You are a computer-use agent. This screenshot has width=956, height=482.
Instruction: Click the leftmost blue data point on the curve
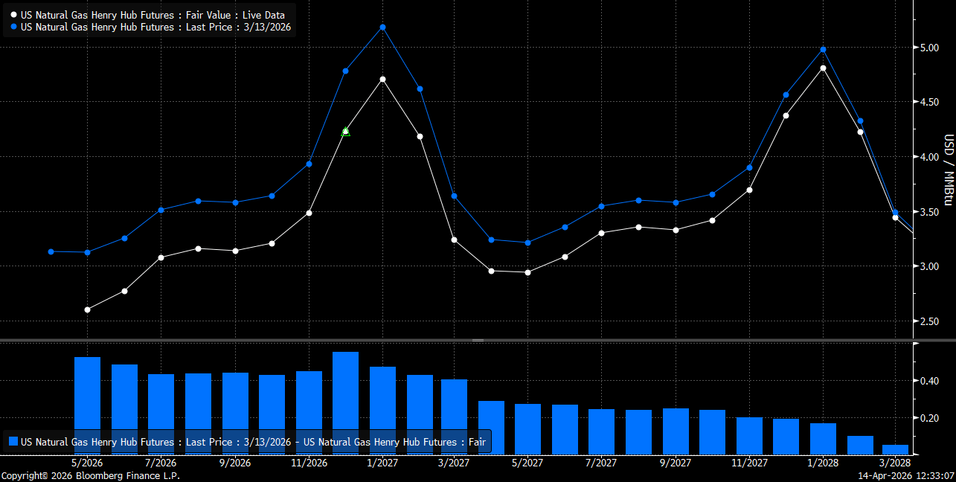click(51, 251)
